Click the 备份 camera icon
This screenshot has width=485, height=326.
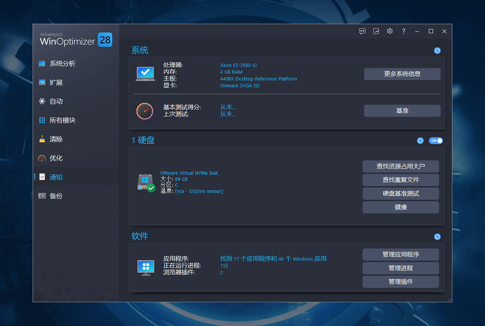[x=42, y=196]
